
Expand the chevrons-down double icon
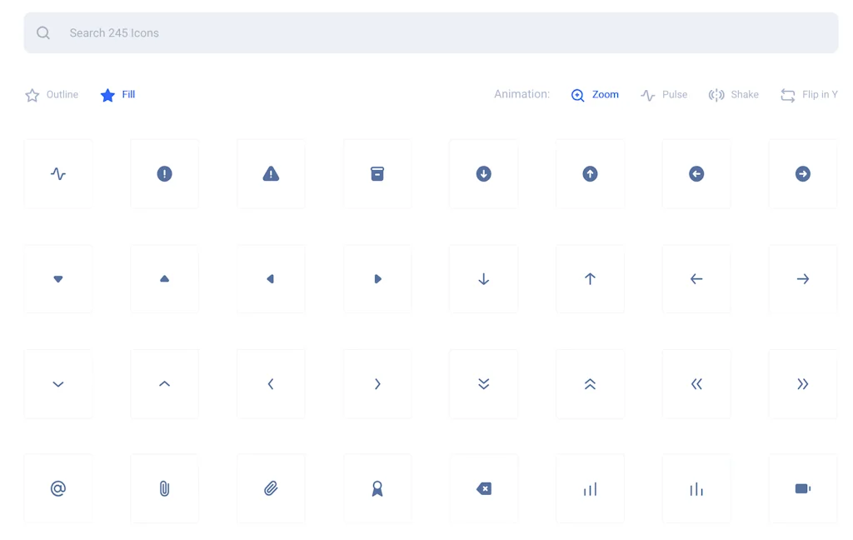point(483,383)
